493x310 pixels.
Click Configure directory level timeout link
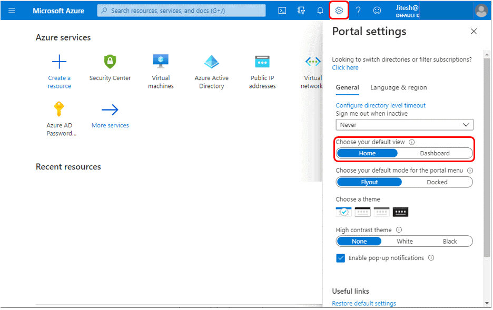tap(380, 106)
